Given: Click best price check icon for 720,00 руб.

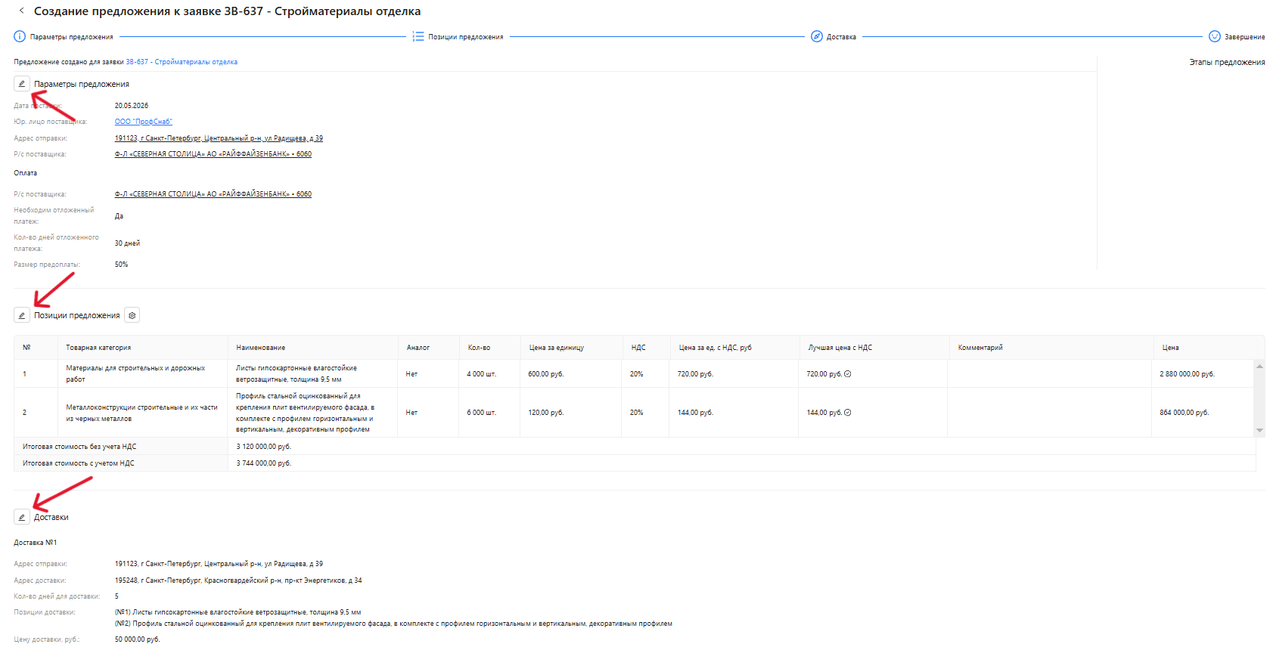Looking at the screenshot, I should [848, 374].
